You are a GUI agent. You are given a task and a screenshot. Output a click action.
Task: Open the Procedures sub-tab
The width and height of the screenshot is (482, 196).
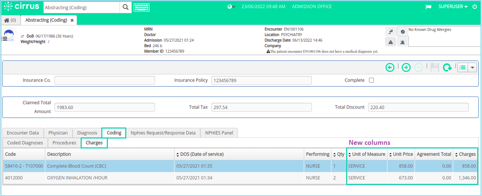click(x=64, y=143)
